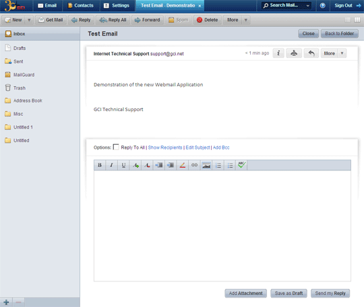The height and width of the screenshot is (307, 364).
Task: Insert a hyperlink with chain icon
Action: coord(195,165)
